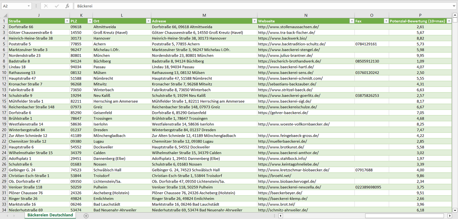Screen dimensions: 458x219
Task: Click the Cancel X icon in formula bar
Action: click(46, 6)
